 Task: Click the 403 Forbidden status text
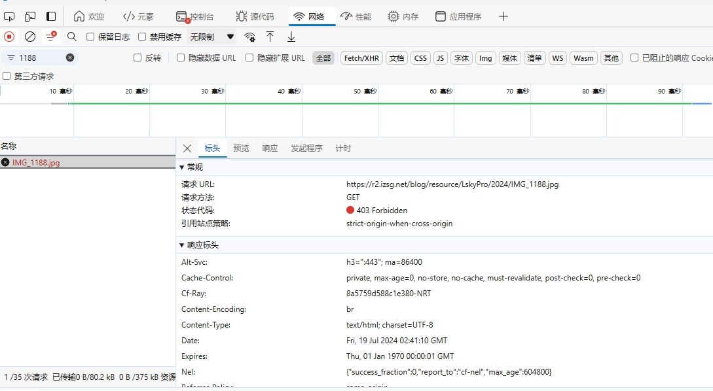[382, 211]
